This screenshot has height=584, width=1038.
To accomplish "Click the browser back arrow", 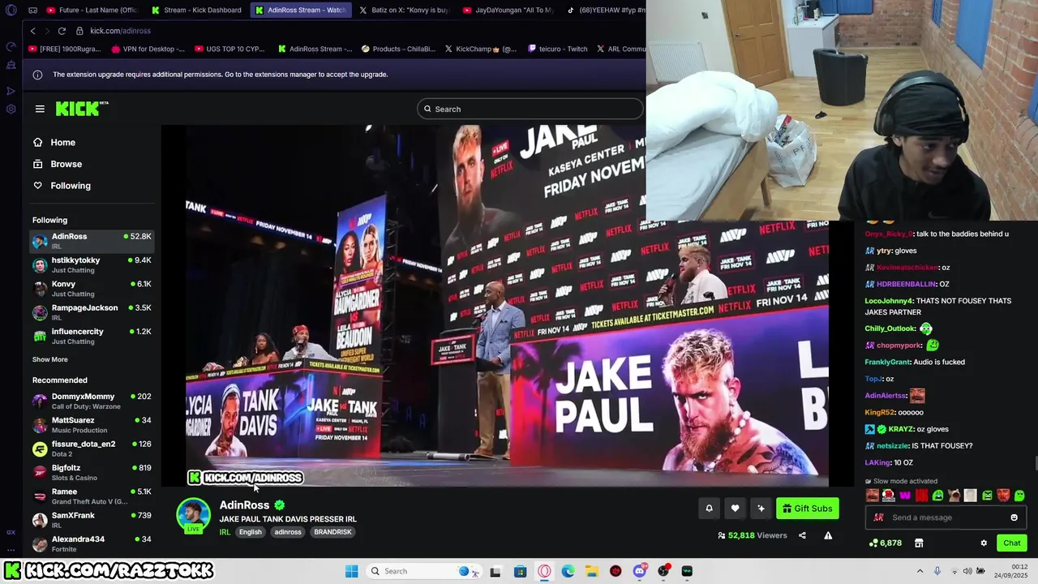I will click(32, 31).
